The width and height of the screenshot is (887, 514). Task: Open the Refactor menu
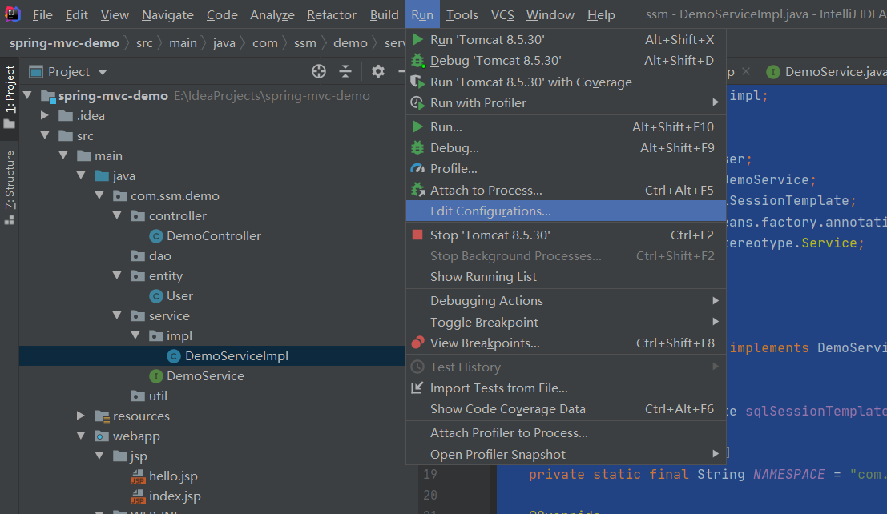(331, 14)
